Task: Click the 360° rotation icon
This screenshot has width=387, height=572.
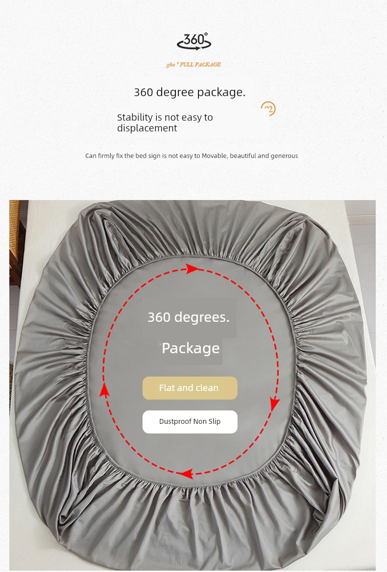Action: tap(194, 41)
